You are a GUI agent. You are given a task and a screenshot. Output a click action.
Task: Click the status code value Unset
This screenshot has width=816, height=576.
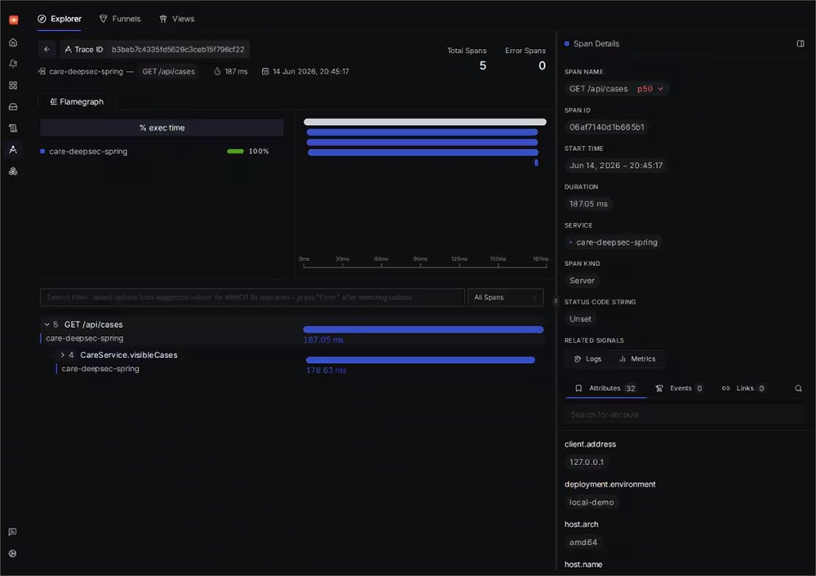point(579,319)
